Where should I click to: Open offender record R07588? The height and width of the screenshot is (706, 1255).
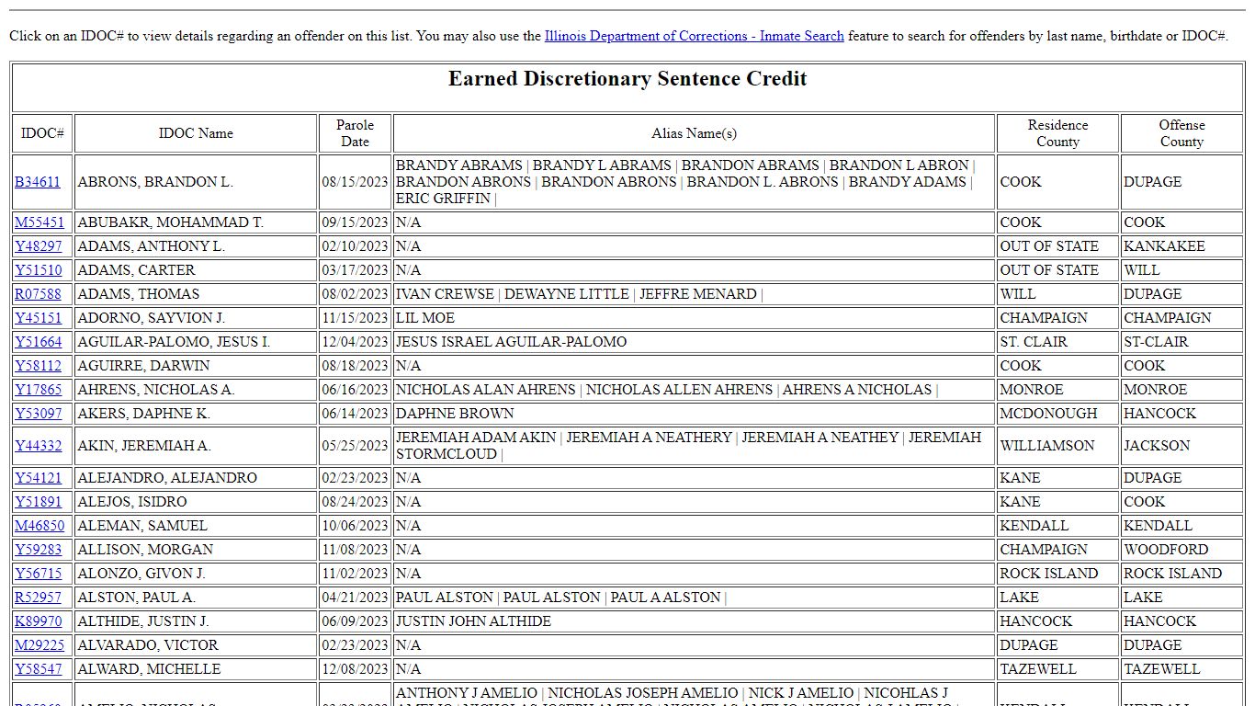[x=39, y=294]
